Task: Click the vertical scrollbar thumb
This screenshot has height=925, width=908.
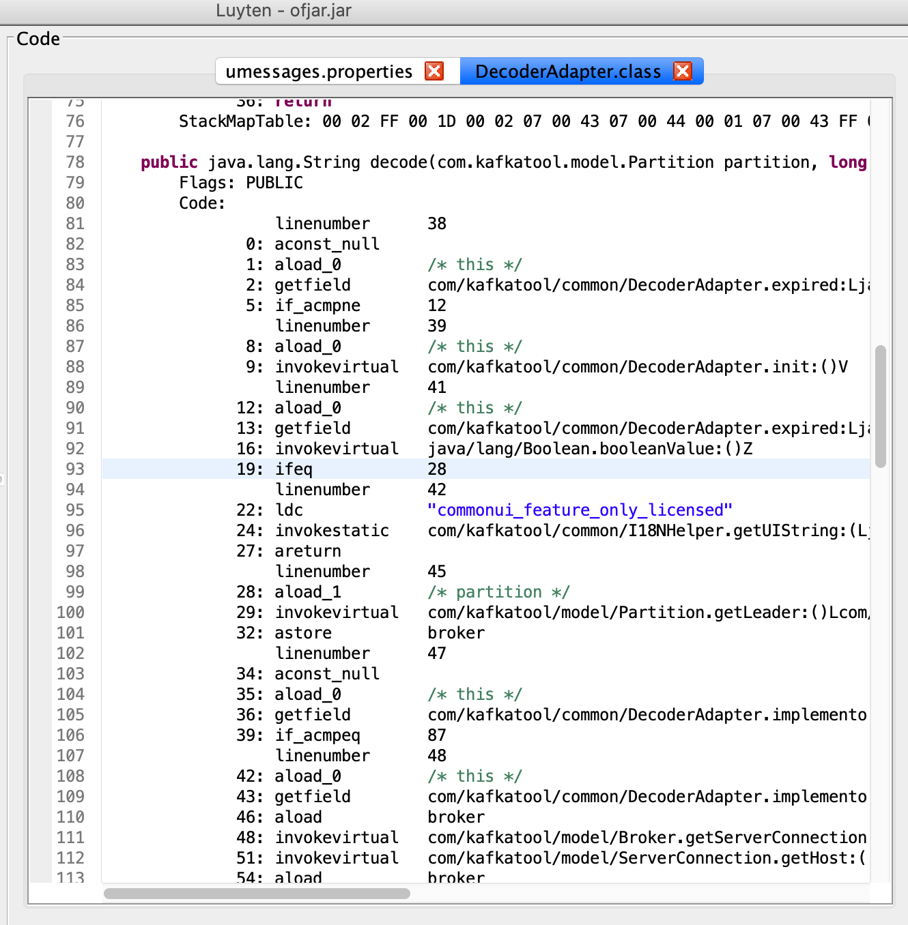Action: 881,406
